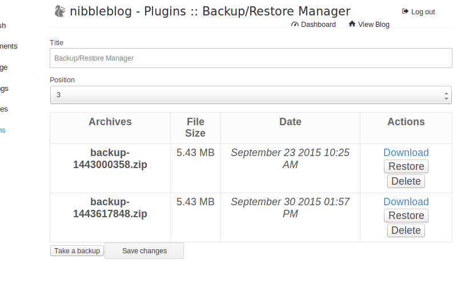Image resolution: width=457 pixels, height=295 pixels.
Task: Focus the Title input field
Action: pos(251,58)
